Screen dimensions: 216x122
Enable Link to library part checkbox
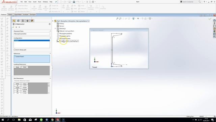click(14, 50)
